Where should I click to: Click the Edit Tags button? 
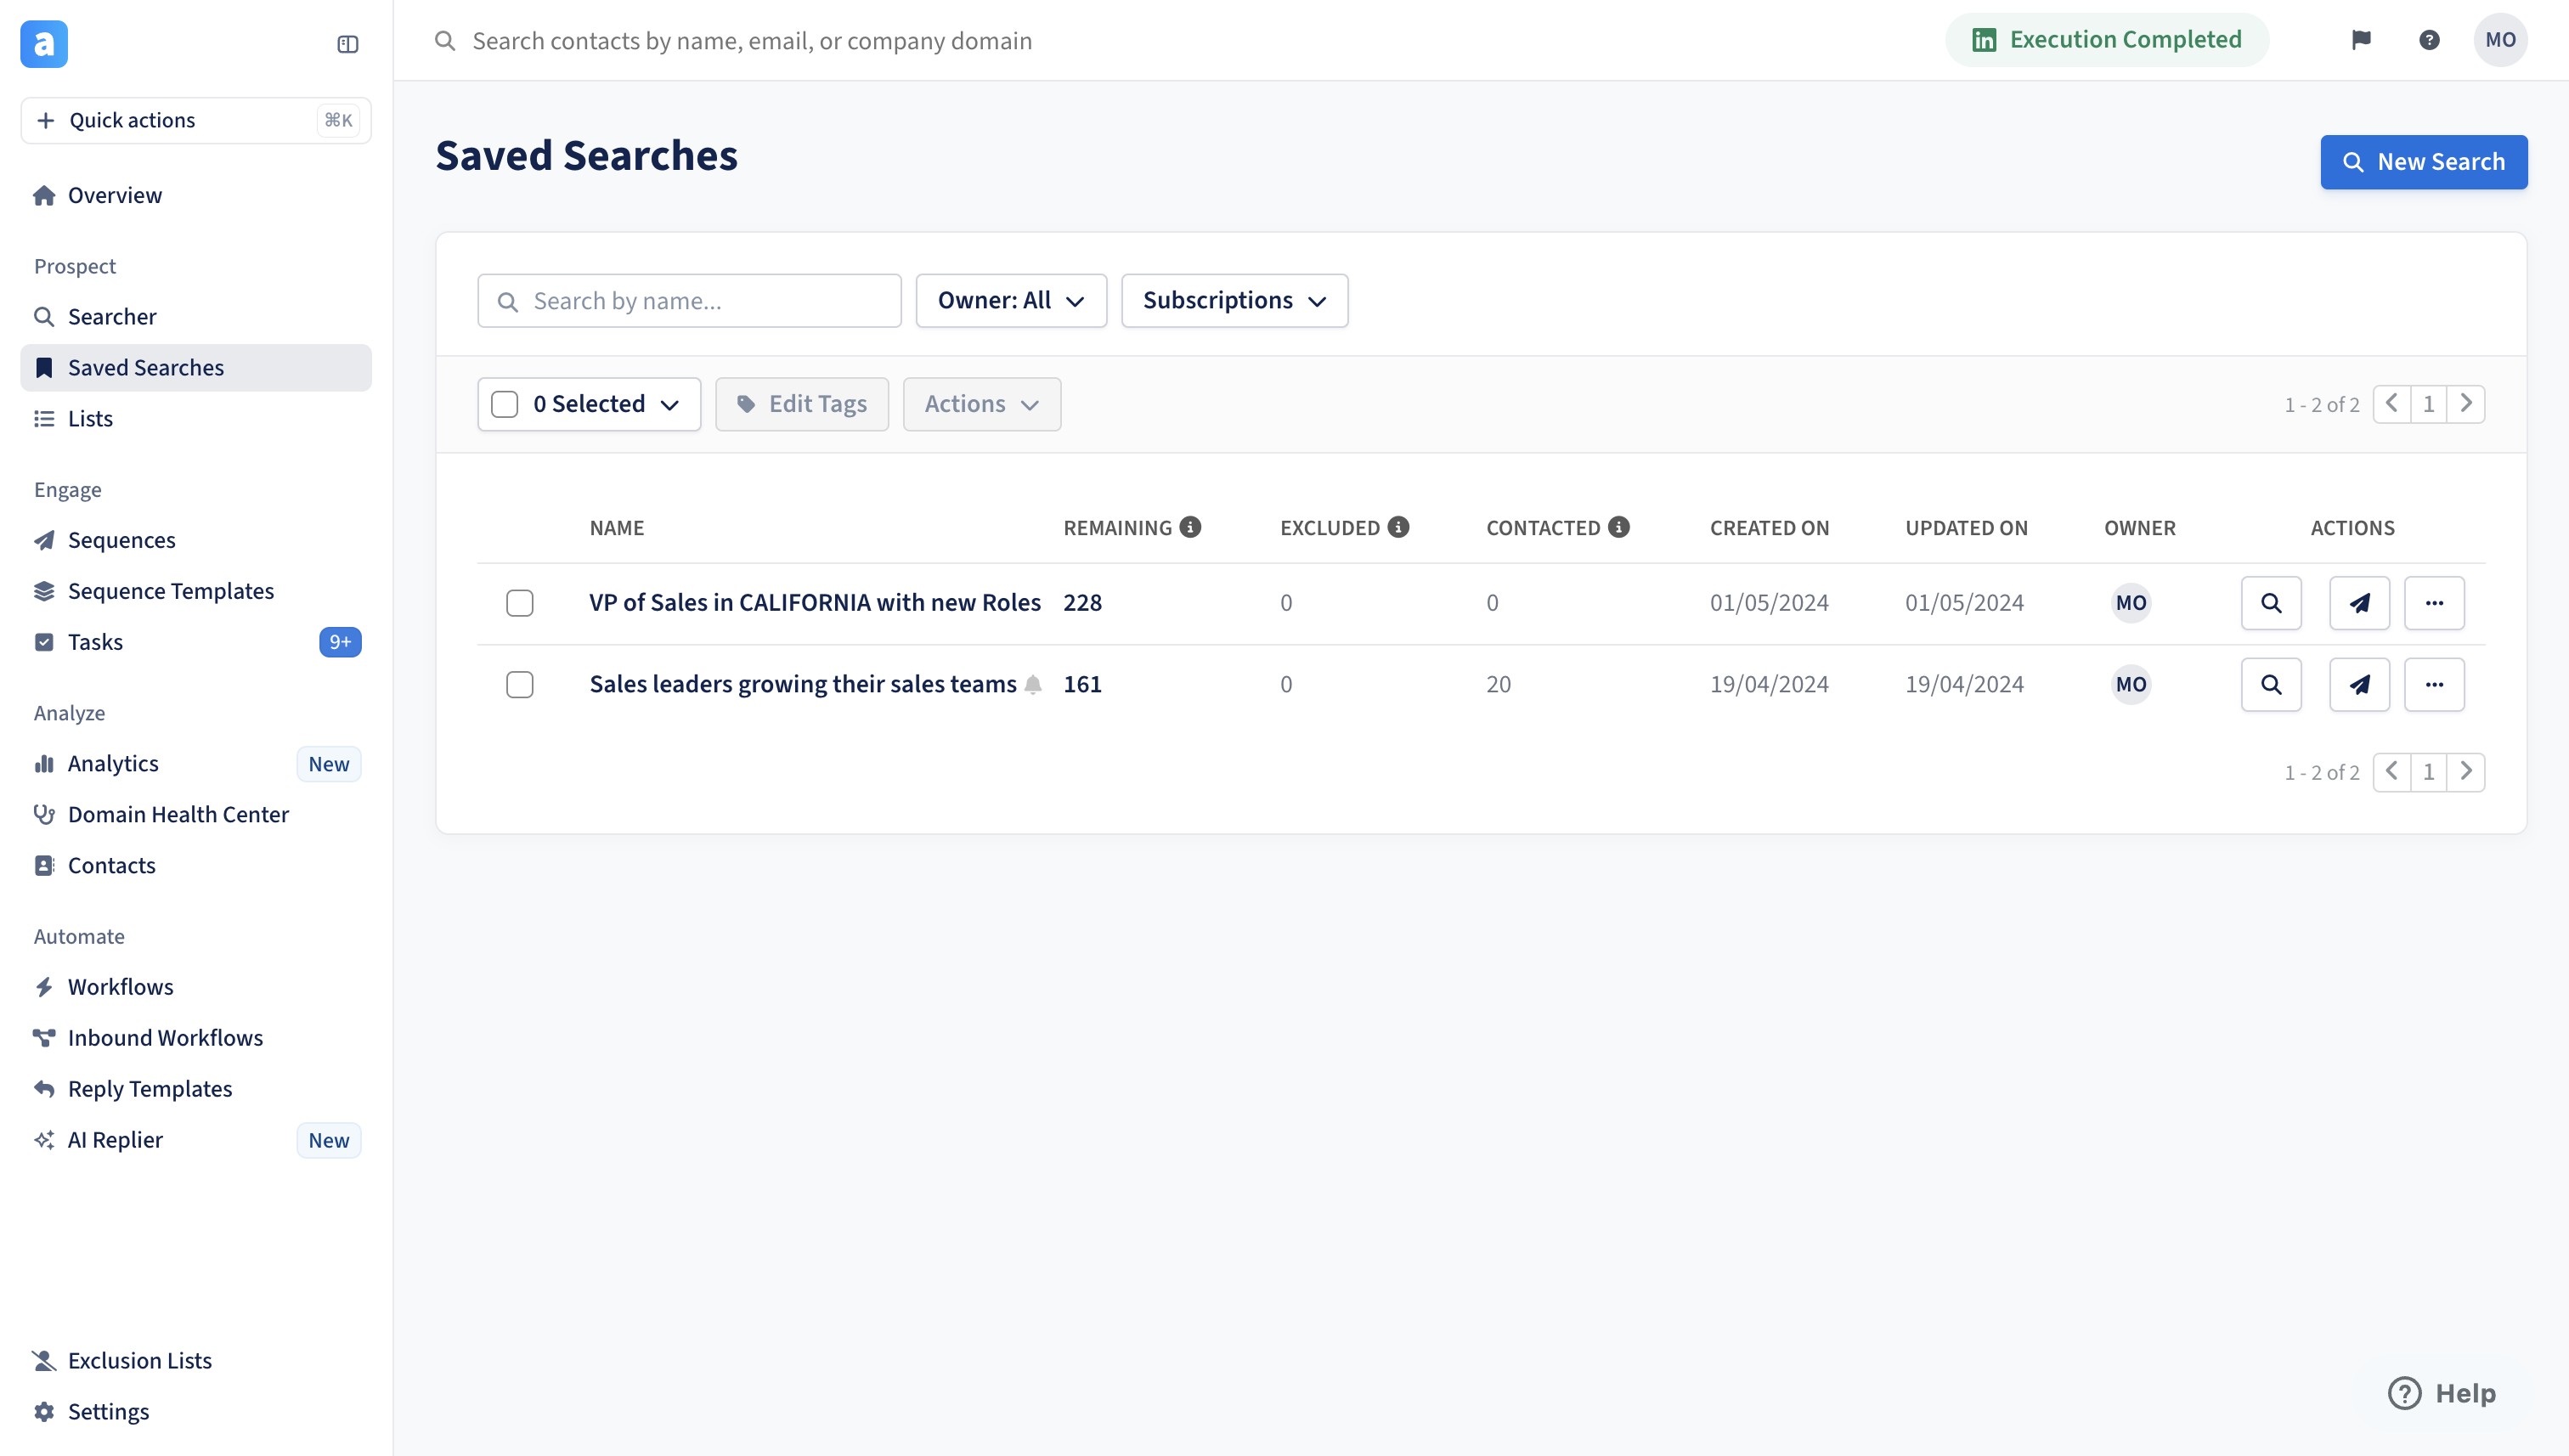(x=802, y=404)
